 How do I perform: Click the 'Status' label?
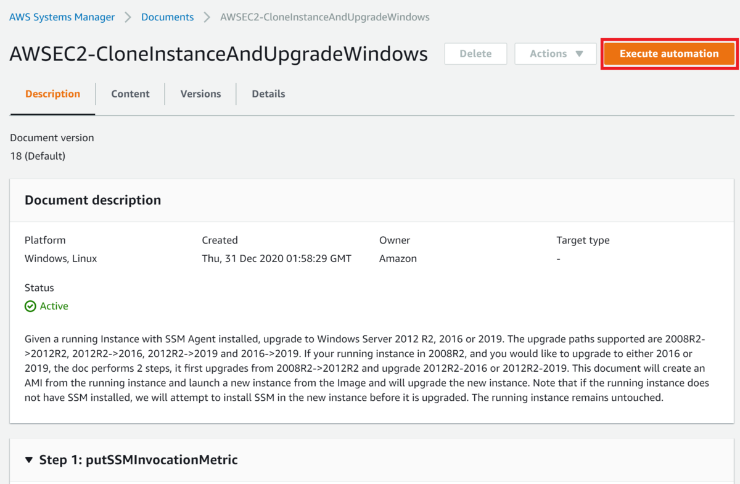[39, 288]
